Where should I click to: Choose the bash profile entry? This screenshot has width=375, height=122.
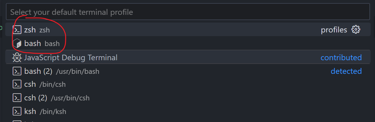[x=188, y=43]
